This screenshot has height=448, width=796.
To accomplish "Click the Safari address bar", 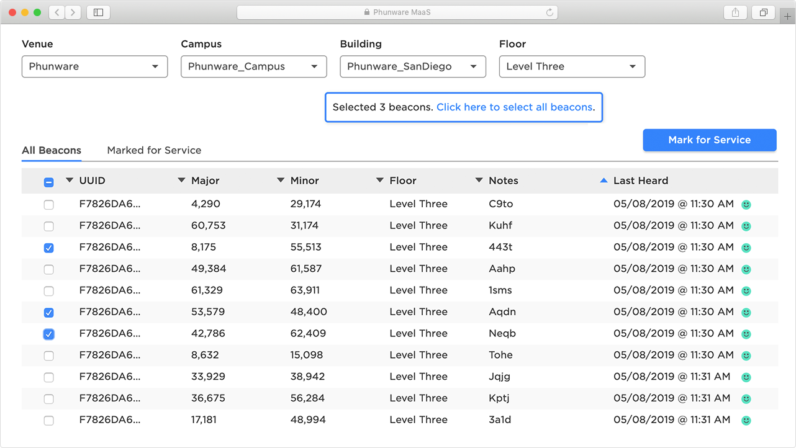I will (397, 12).
